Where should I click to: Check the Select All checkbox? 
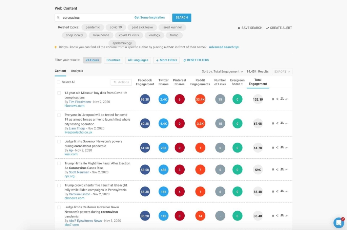58,82
